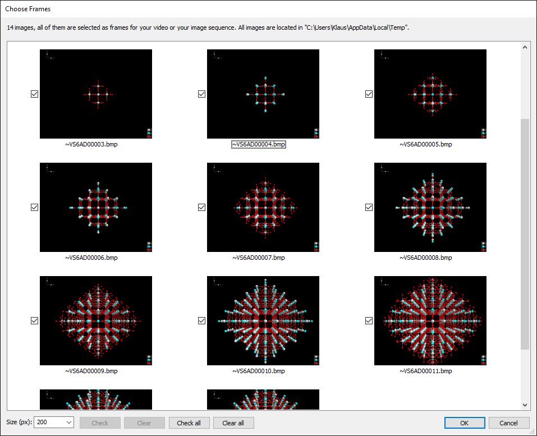
Task: Uncheck the frame ~VS6AD00006.bmp
Action: click(34, 207)
